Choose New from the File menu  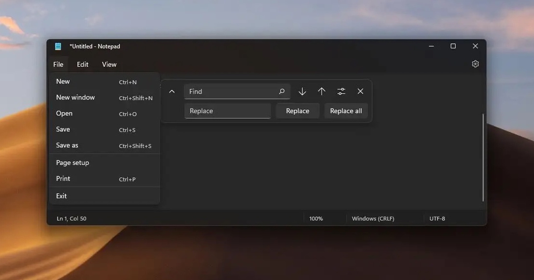click(x=105, y=82)
